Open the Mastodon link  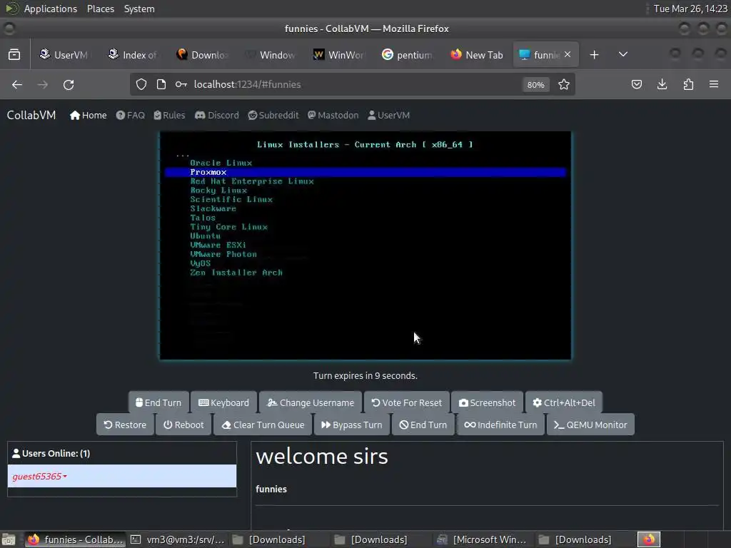click(x=333, y=115)
